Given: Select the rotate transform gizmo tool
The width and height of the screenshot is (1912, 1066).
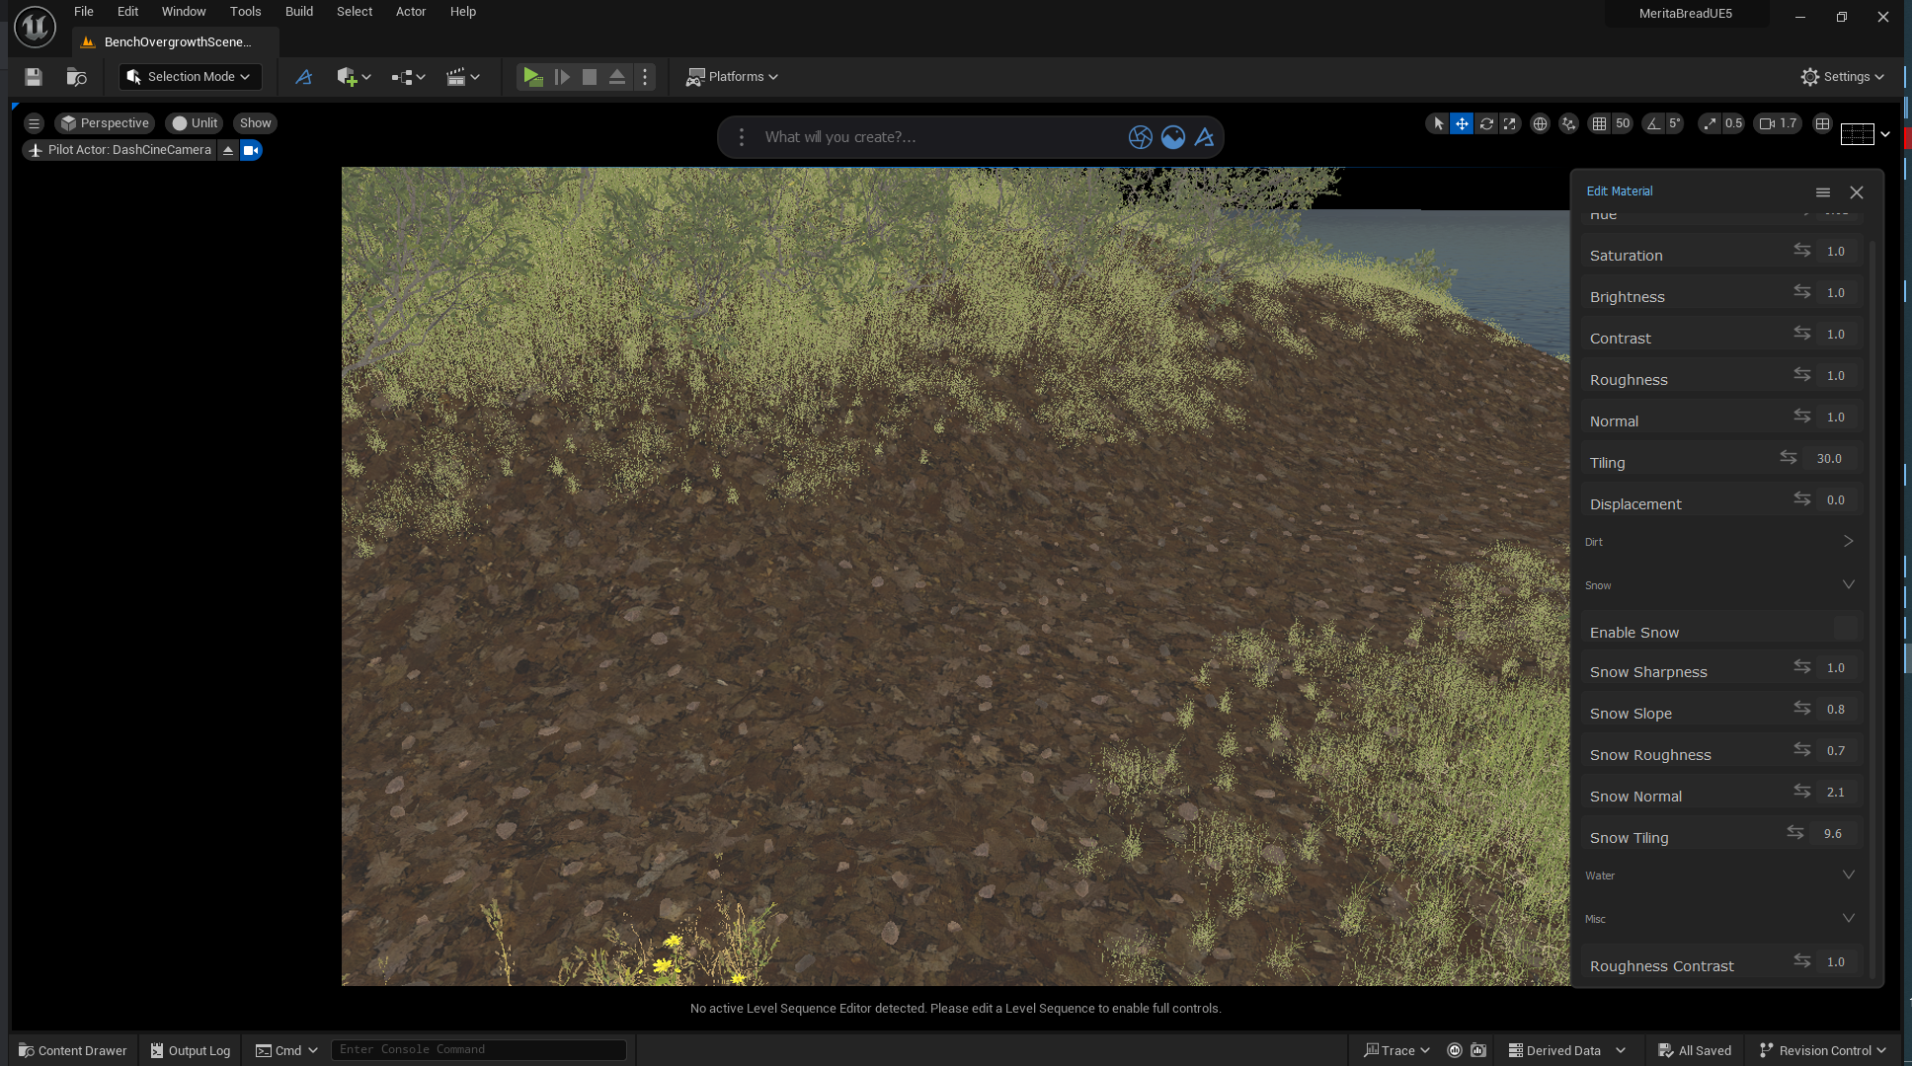Looking at the screenshot, I should coord(1485,123).
